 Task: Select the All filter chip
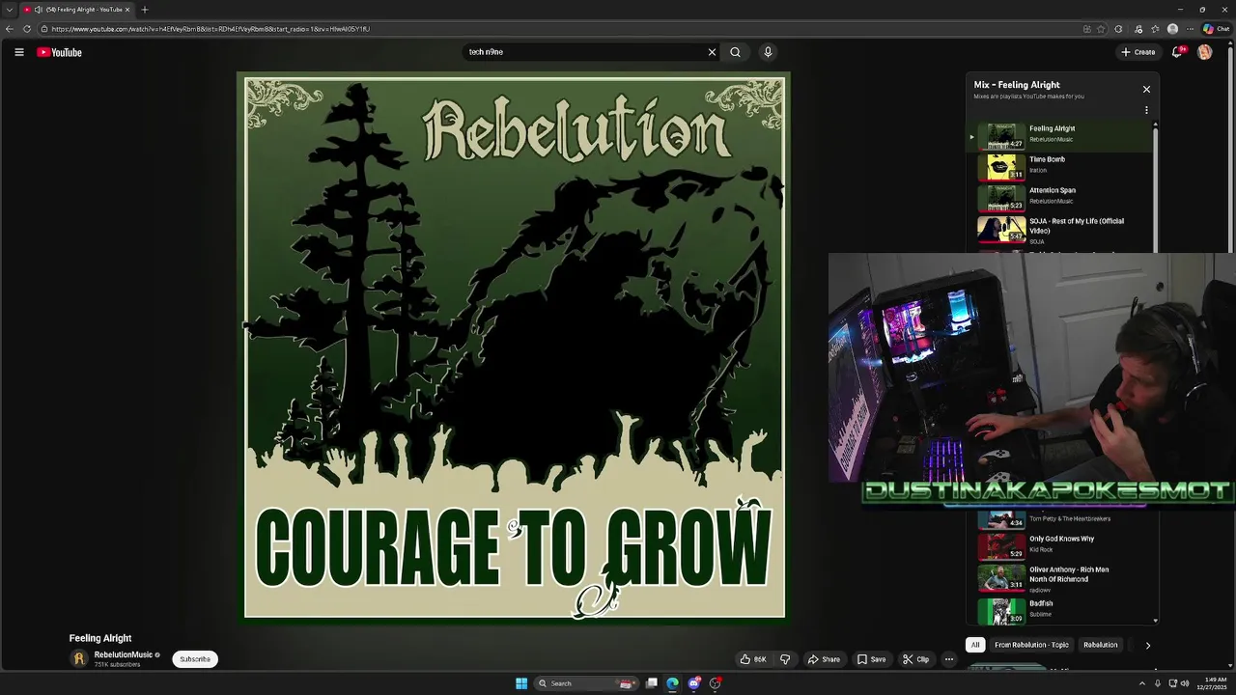pyautogui.click(x=975, y=645)
